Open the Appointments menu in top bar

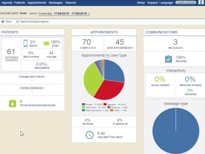click(37, 3)
